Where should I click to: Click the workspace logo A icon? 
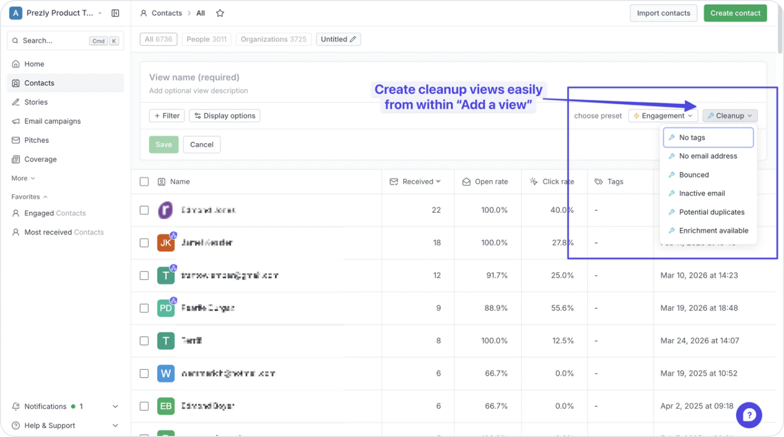[x=15, y=13]
